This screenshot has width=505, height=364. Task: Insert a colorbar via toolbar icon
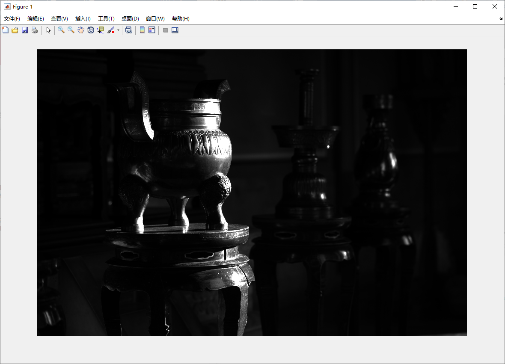point(142,30)
